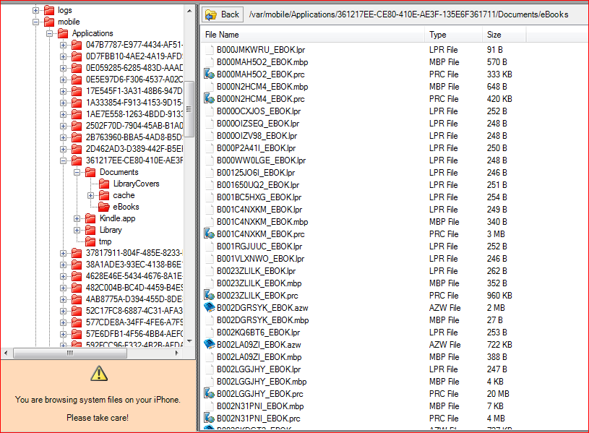The width and height of the screenshot is (589, 433).
Task: Select folder 577CDE8A-34FF-4FE6 in tree
Action: tap(134, 322)
